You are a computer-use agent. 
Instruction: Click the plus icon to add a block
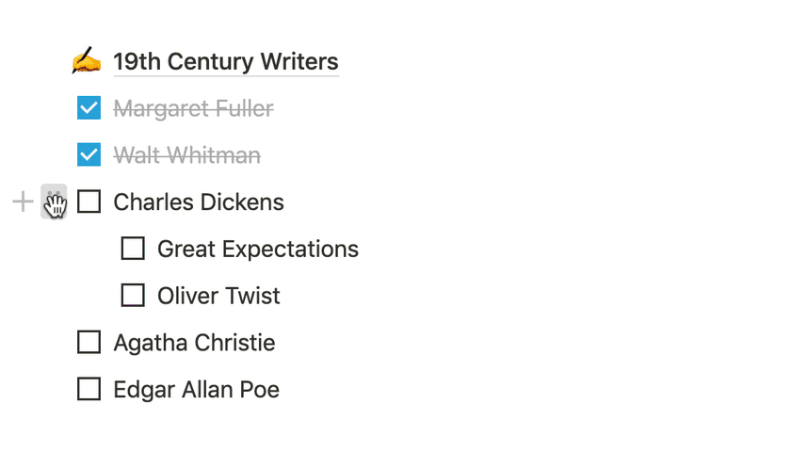(x=23, y=202)
